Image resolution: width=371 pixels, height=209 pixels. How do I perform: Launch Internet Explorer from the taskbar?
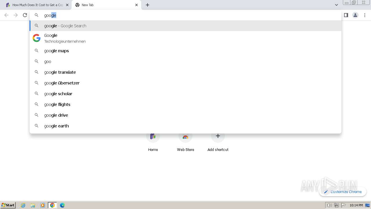coord(23,205)
